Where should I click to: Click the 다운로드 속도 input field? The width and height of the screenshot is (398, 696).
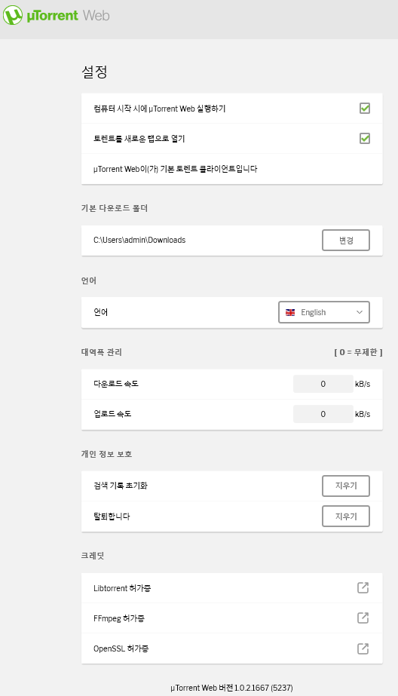coord(323,384)
